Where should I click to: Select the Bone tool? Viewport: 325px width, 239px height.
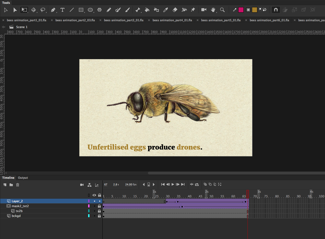tap(138, 10)
